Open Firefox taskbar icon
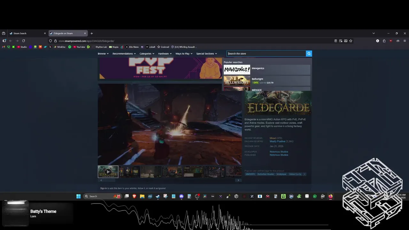 point(330,196)
